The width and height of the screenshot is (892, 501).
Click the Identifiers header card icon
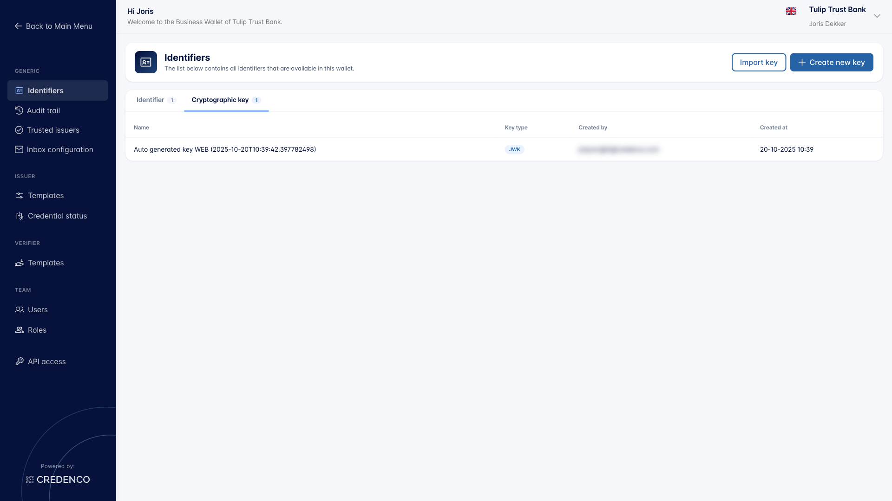146,62
